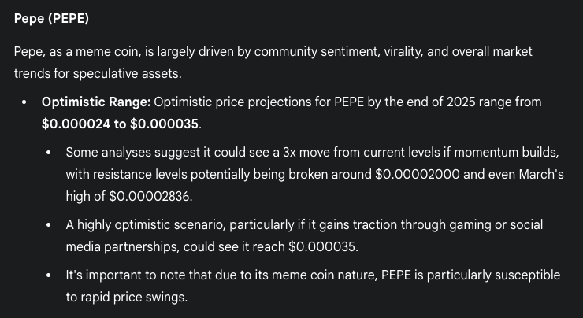Click the "Pepe (PEPE)" heading

pyautogui.click(x=51, y=19)
